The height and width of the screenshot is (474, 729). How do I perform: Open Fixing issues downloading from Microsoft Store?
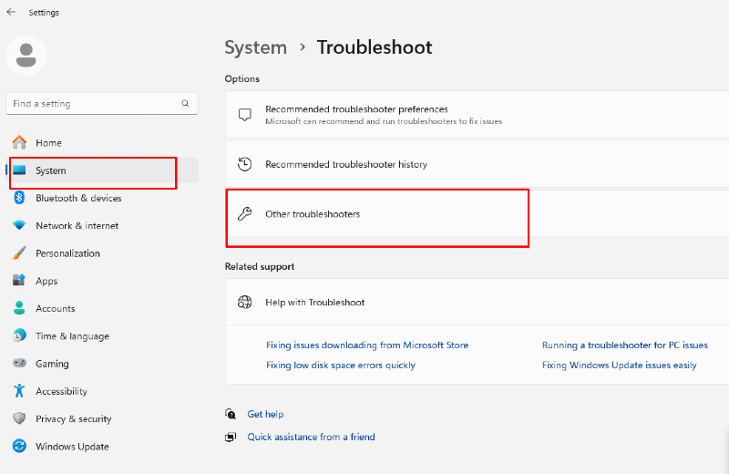(367, 345)
